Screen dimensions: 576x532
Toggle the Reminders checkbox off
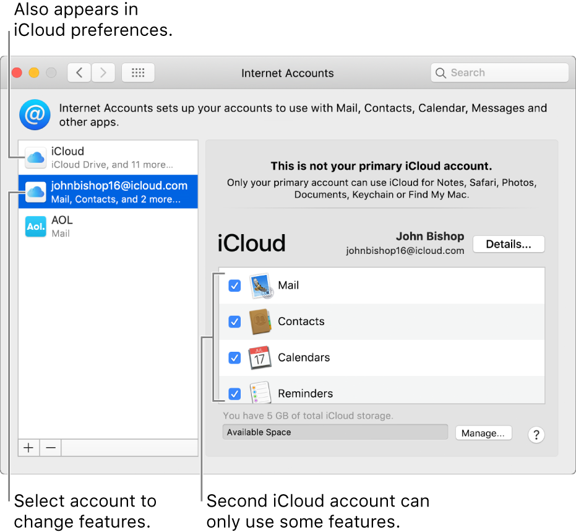[x=234, y=393]
